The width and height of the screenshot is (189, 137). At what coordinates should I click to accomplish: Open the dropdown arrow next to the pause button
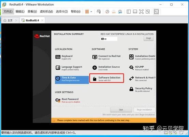click(x=91, y=12)
